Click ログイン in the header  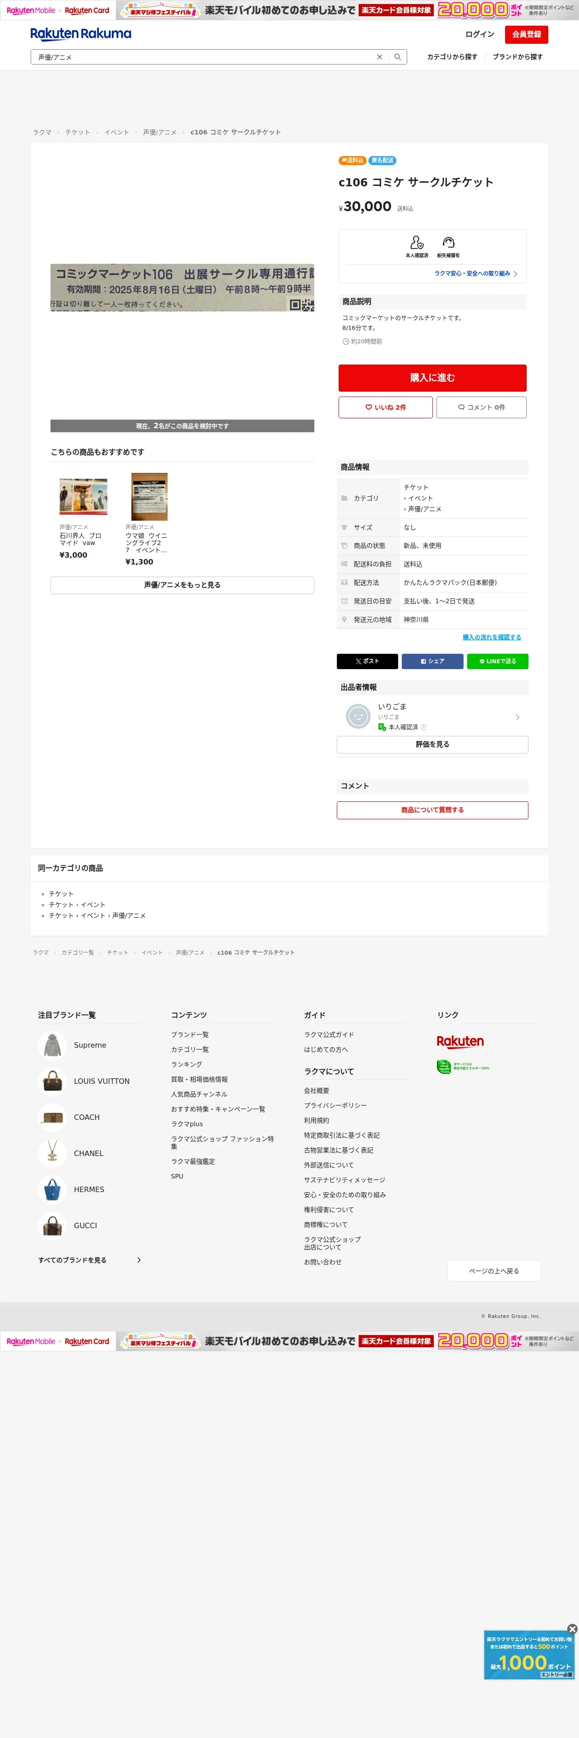[480, 34]
